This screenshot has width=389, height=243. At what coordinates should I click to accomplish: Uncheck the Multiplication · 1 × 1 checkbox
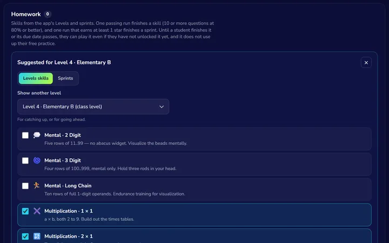click(x=25, y=211)
